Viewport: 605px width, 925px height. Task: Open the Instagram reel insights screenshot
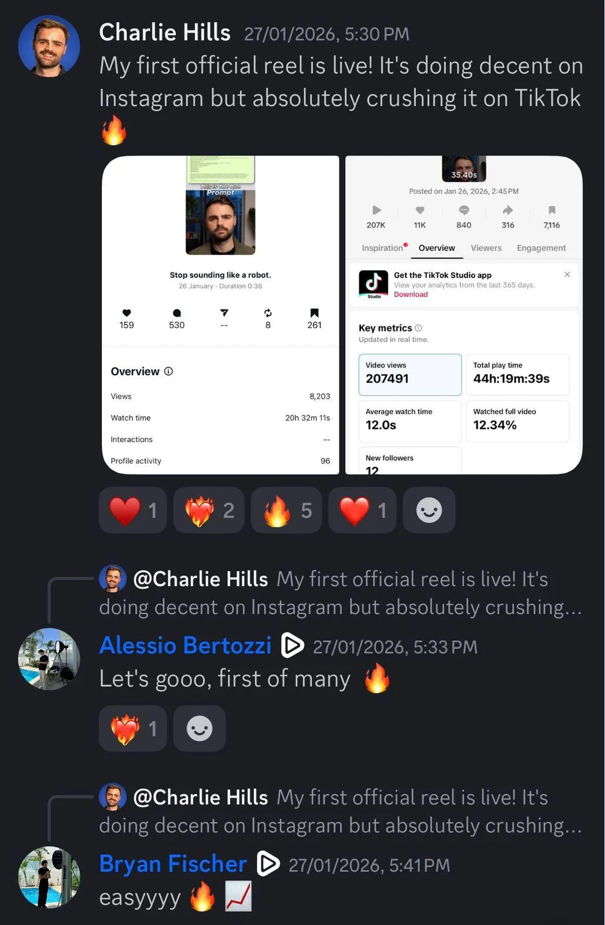(220, 315)
